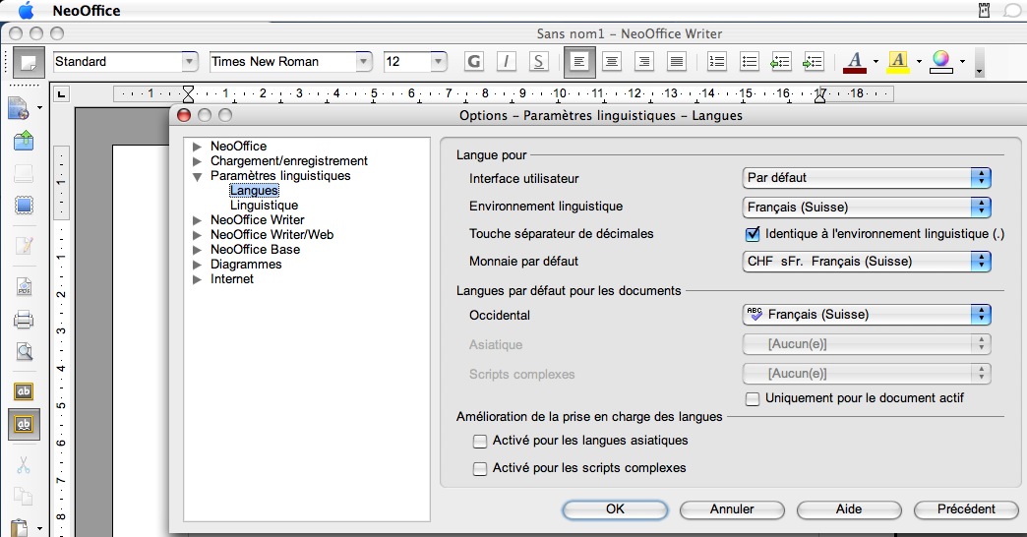The image size is (1027, 537).
Task: Expand the NeoOffice Writer/Web node
Action: click(197, 235)
